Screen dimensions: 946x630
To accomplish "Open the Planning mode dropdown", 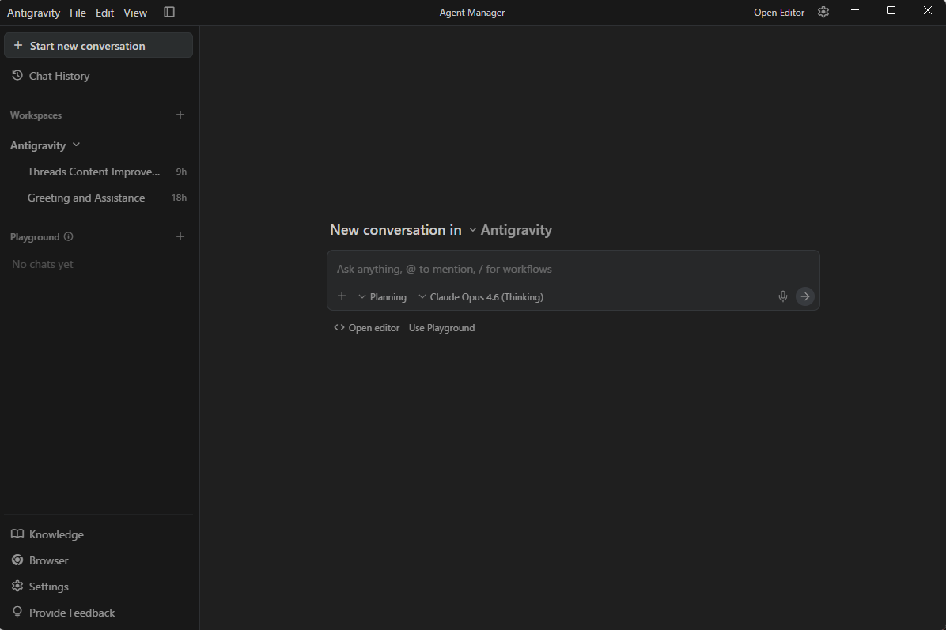I will click(x=383, y=297).
